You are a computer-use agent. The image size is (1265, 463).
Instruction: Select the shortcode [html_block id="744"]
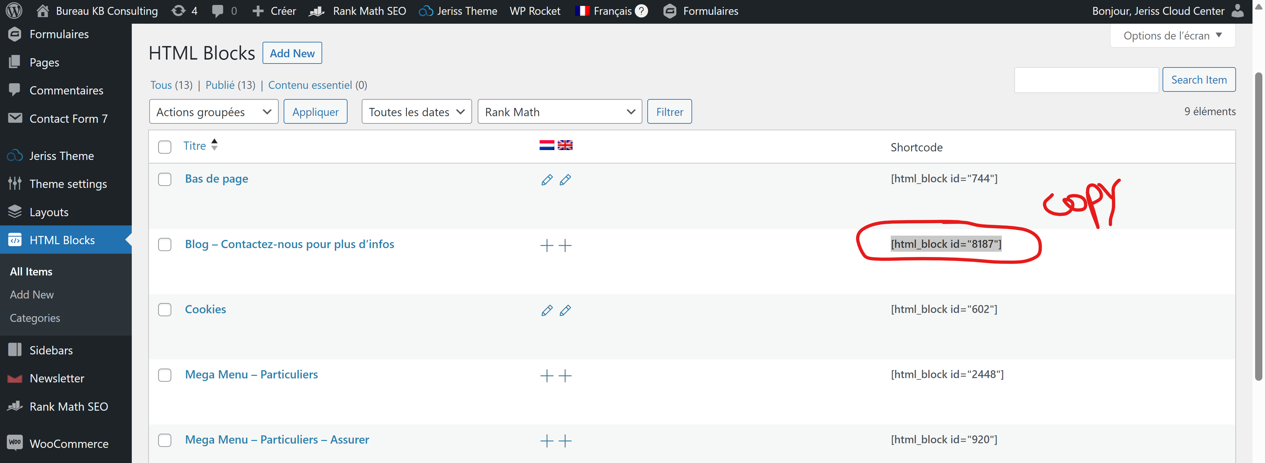(944, 179)
